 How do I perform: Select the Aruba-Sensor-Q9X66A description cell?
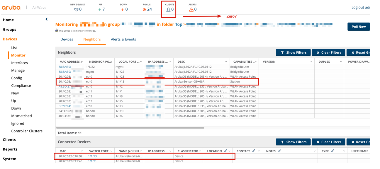click(201, 81)
